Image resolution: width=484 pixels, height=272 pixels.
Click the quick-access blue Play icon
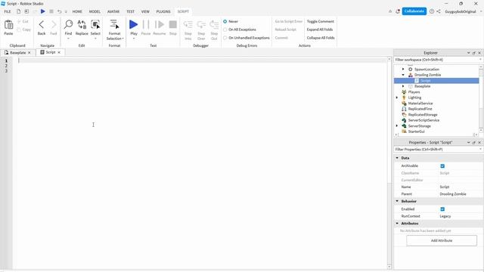tap(43, 11)
